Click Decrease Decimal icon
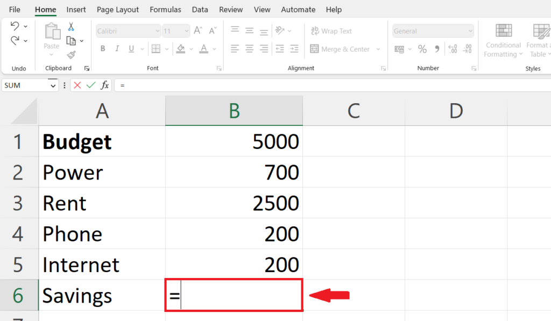This screenshot has width=551, height=321. pyautogui.click(x=468, y=49)
